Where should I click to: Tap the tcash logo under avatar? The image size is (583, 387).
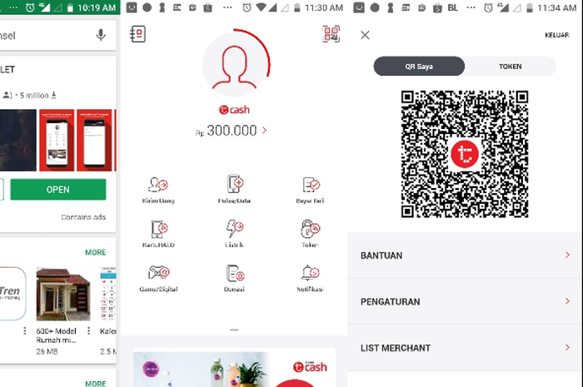[234, 110]
